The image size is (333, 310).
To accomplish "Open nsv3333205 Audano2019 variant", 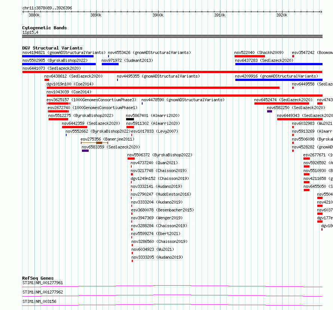I will (157, 257).
